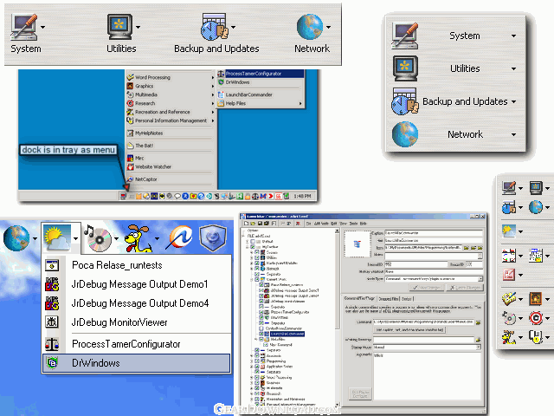Click the Utilities monitor icon in the horizontal dock
The height and width of the screenshot is (416, 554).
119,27
